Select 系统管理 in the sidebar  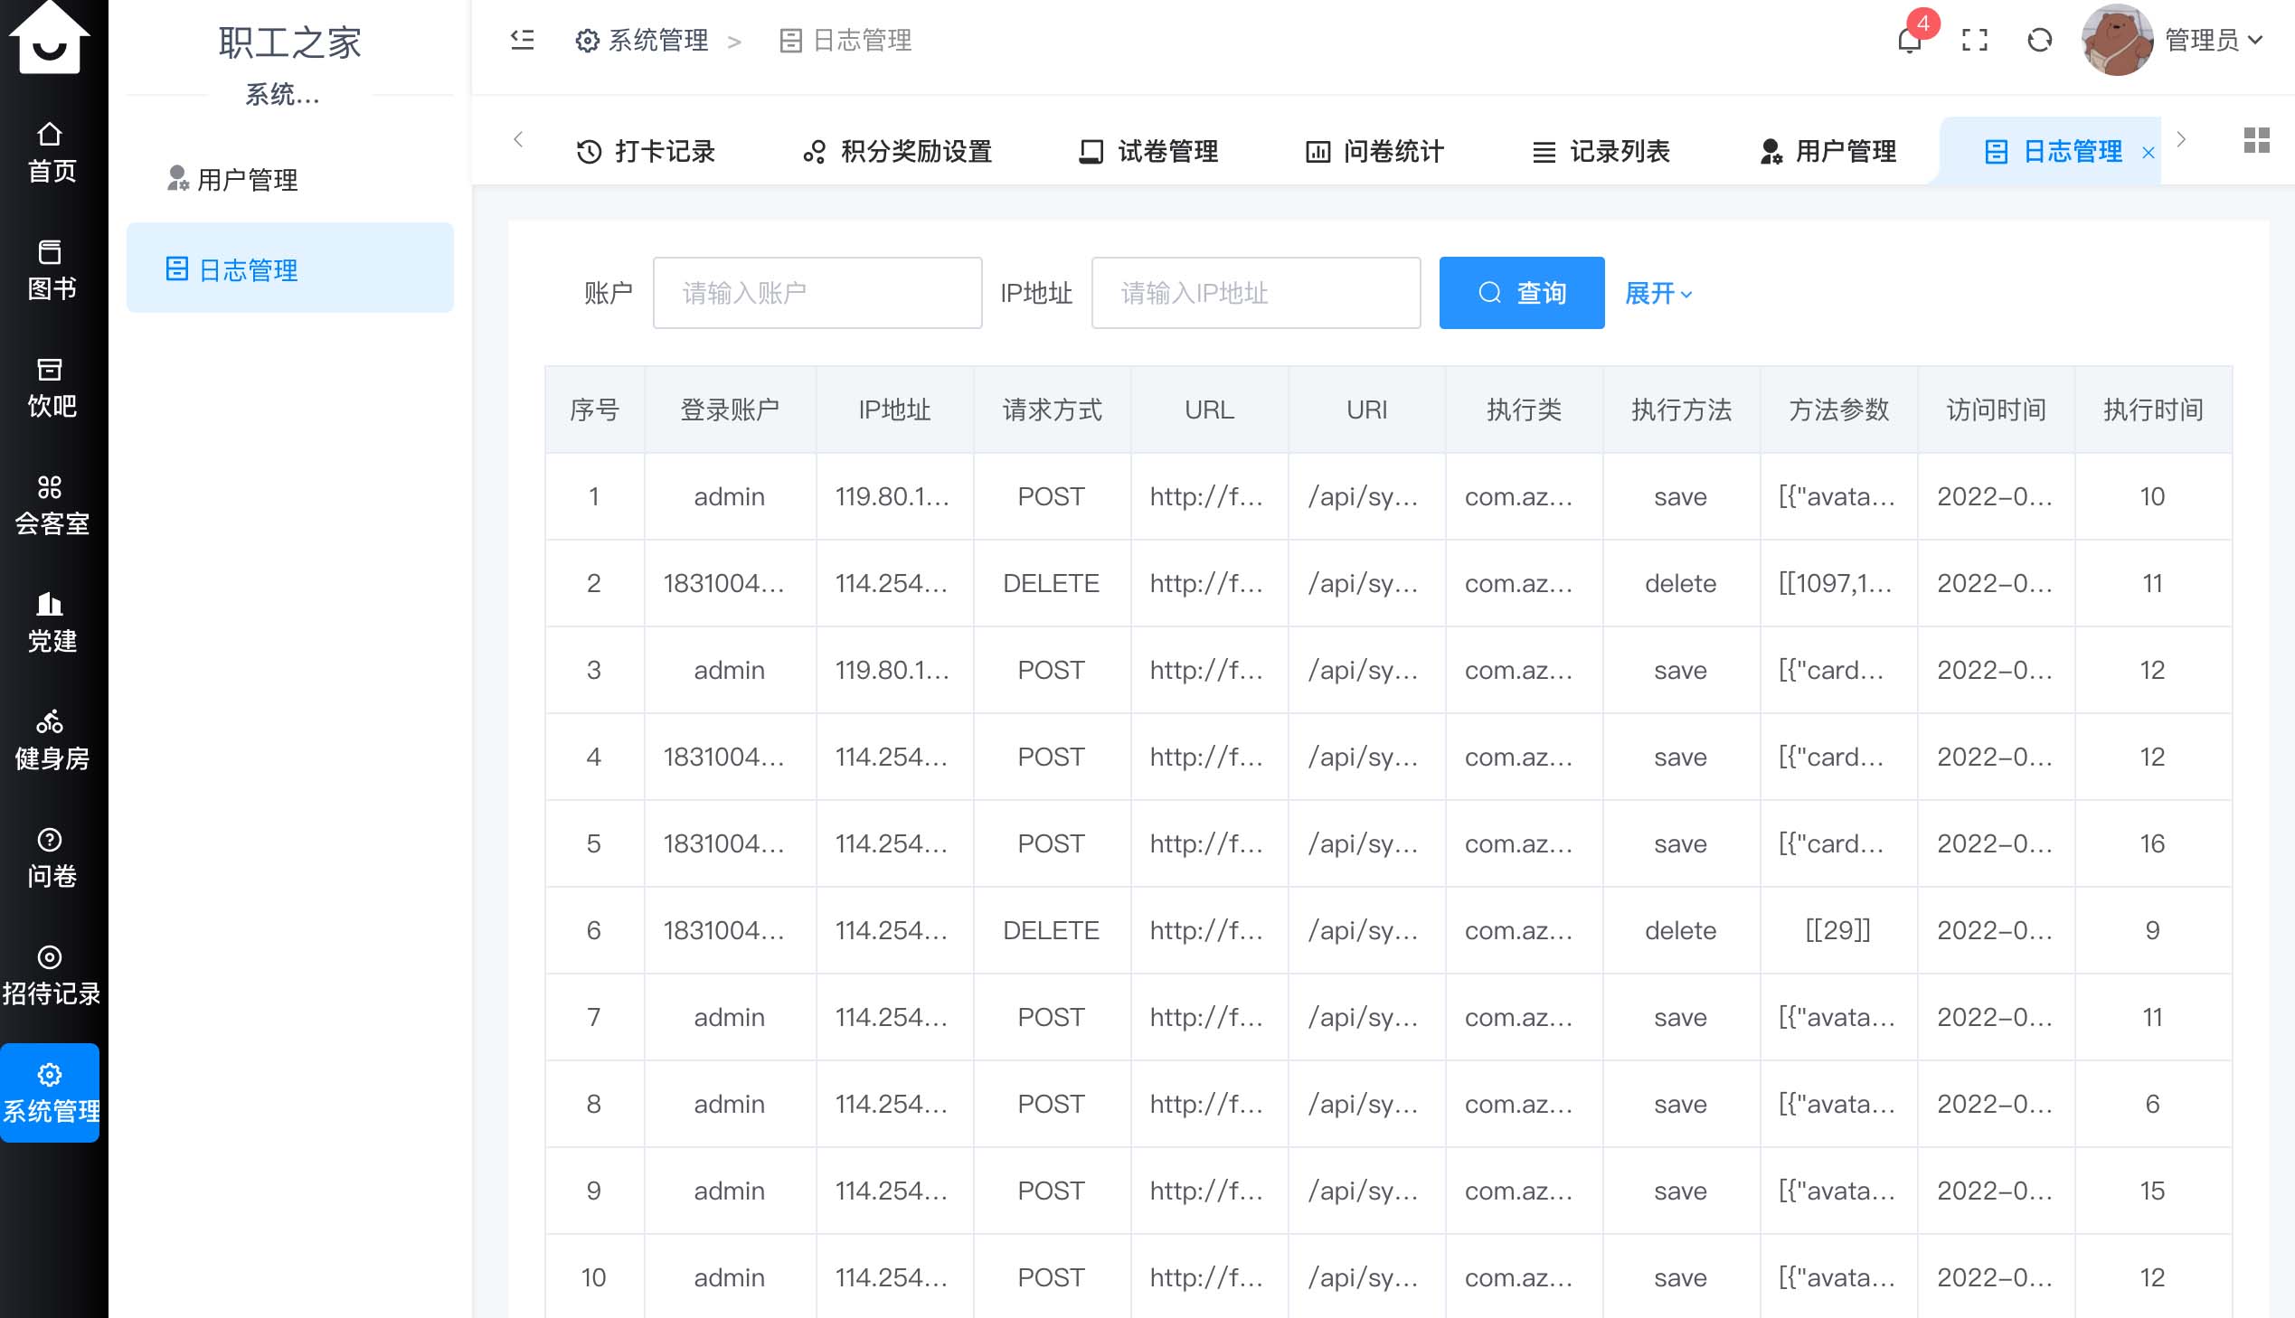click(x=51, y=1094)
